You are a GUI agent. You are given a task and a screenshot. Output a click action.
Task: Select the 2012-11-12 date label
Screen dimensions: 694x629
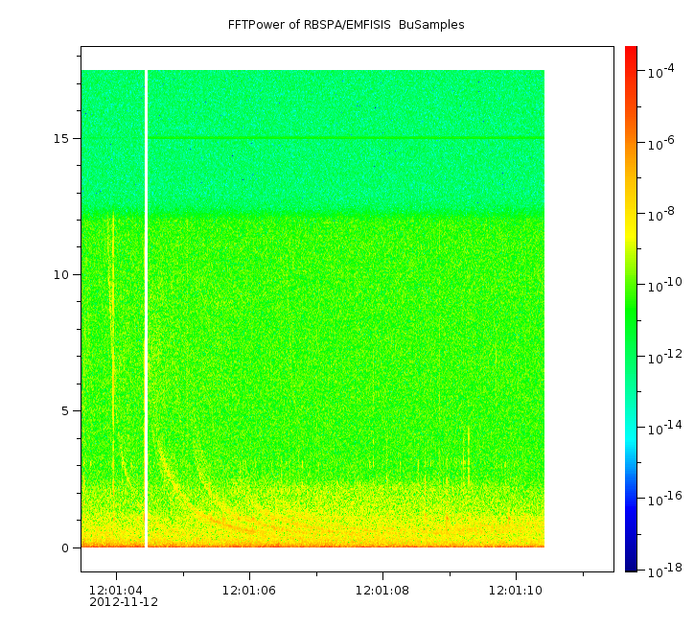click(124, 603)
